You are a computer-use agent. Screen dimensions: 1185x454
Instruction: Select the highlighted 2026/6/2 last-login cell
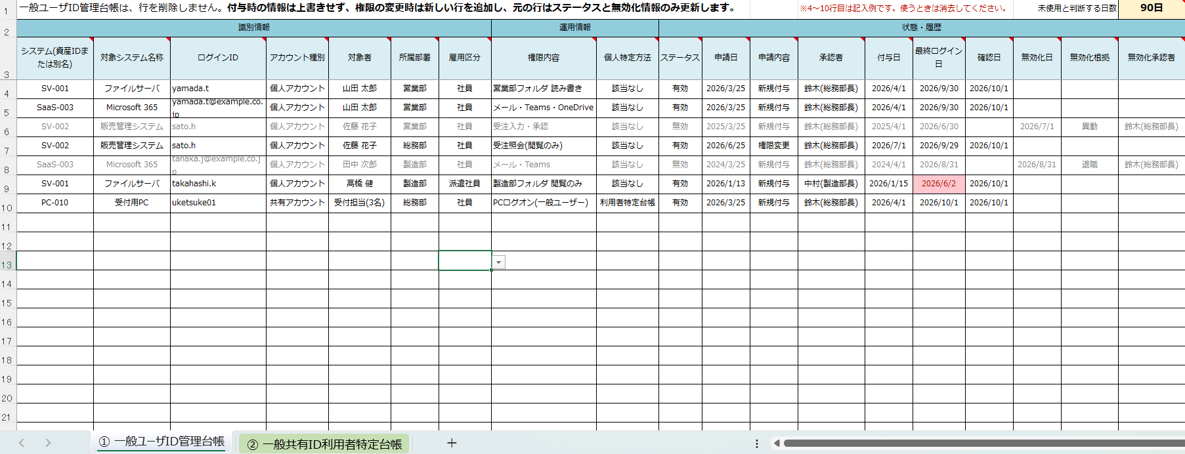[x=939, y=184]
